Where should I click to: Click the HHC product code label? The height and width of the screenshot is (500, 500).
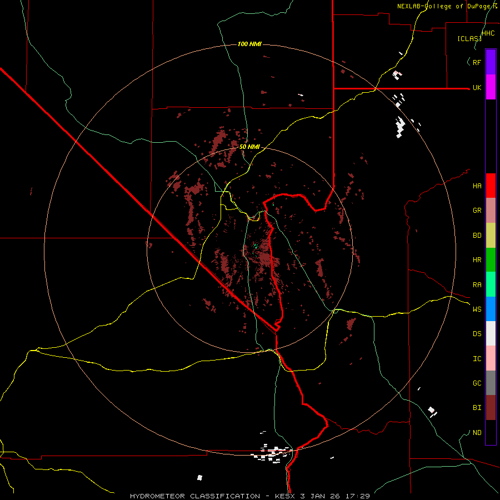click(488, 33)
